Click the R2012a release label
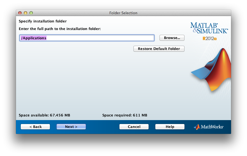The width and height of the screenshot is (247, 156). pos(209,39)
